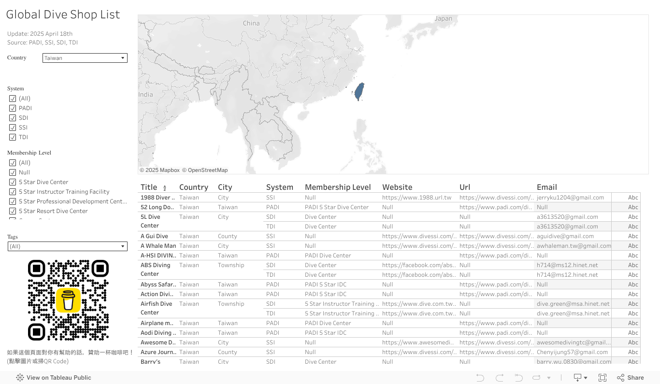Select the Reset view icon
This screenshot has width=660, height=384.
pyautogui.click(x=518, y=378)
